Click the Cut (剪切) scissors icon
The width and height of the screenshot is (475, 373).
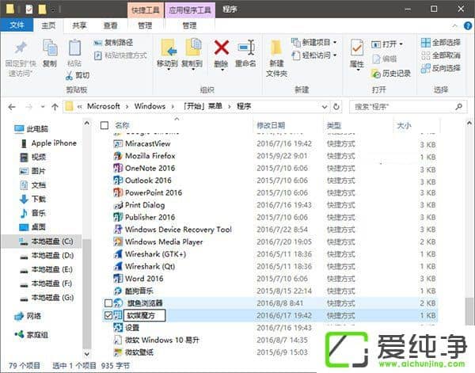[69, 75]
